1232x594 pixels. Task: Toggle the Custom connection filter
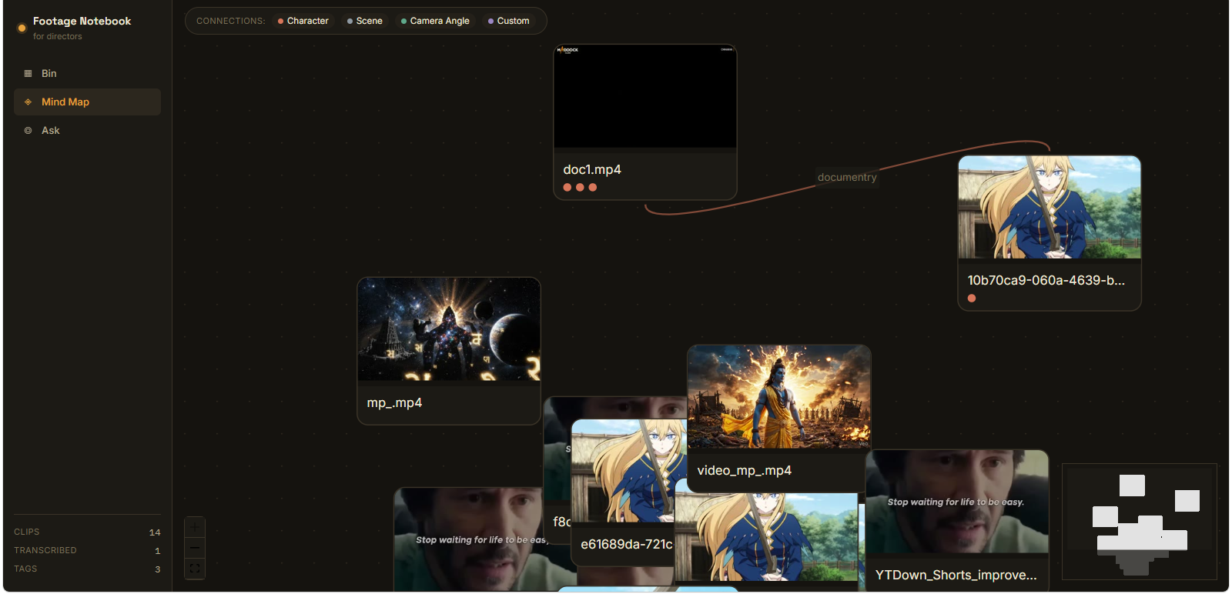509,21
